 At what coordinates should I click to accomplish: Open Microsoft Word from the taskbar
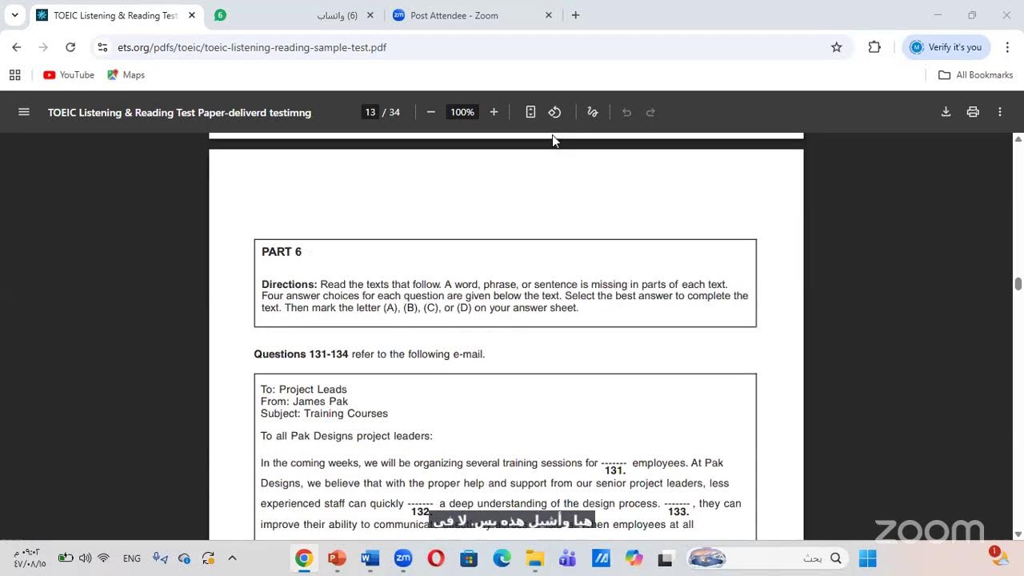[370, 558]
